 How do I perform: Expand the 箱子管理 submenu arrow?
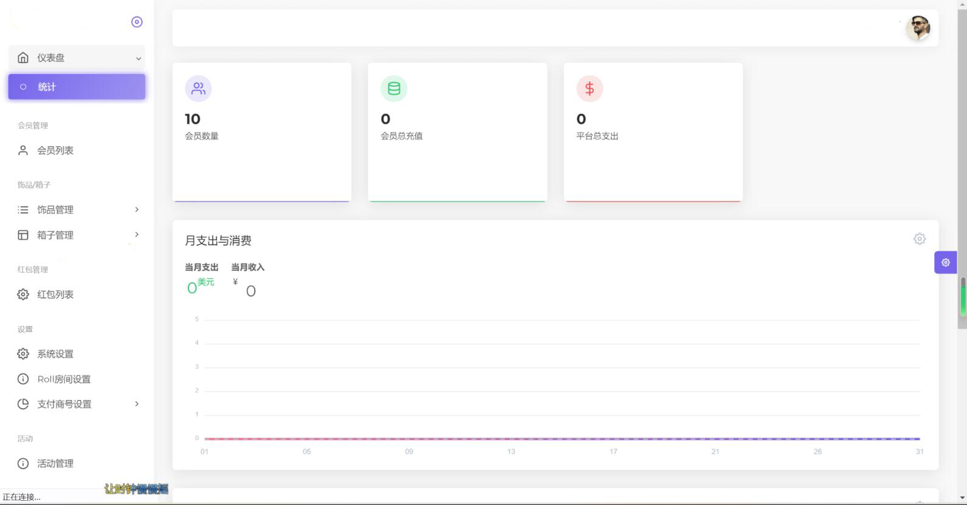coord(137,235)
